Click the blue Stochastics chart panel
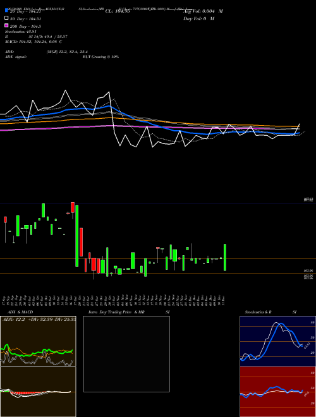The width and height of the screenshot is (316, 417). point(277,341)
